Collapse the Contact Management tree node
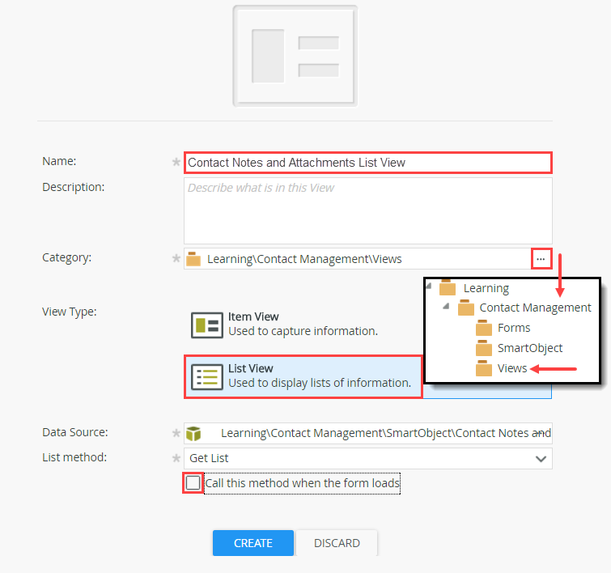Image resolution: width=611 pixels, height=573 pixels. [x=447, y=307]
